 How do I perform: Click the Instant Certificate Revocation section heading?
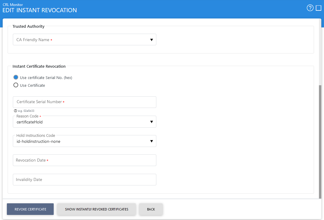tap(39, 66)
